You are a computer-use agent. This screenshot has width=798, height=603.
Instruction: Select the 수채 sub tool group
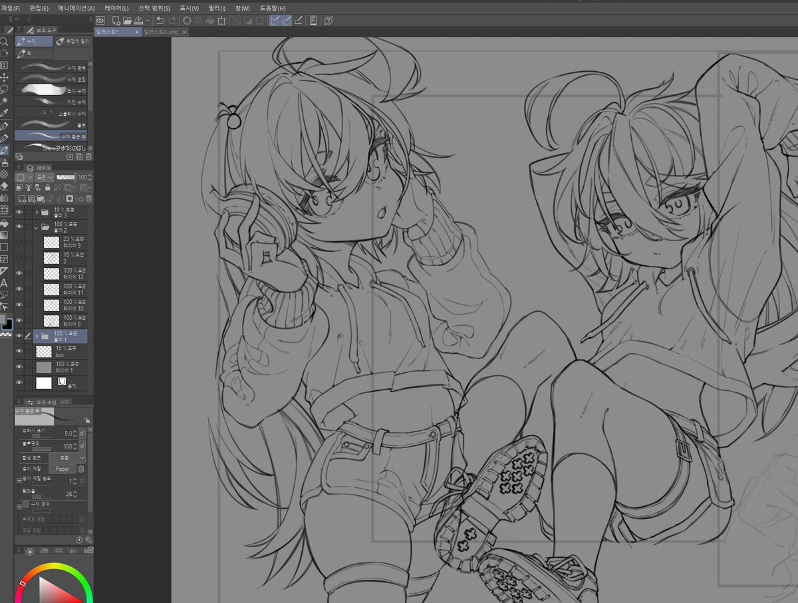34,41
